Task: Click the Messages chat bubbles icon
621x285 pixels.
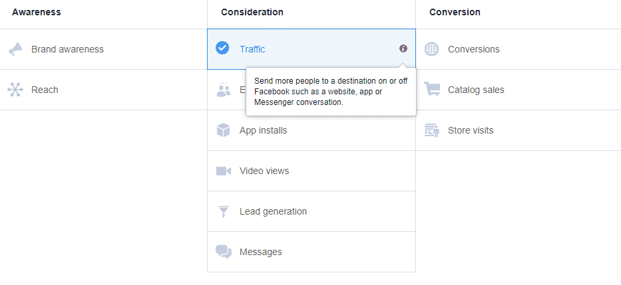Action: click(x=224, y=252)
